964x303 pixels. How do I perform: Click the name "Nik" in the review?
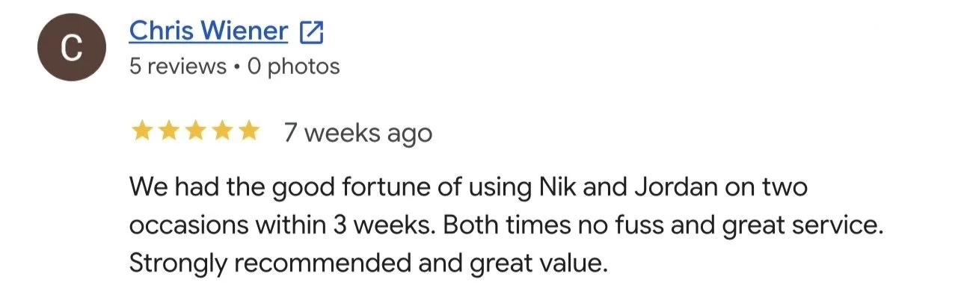coord(555,187)
